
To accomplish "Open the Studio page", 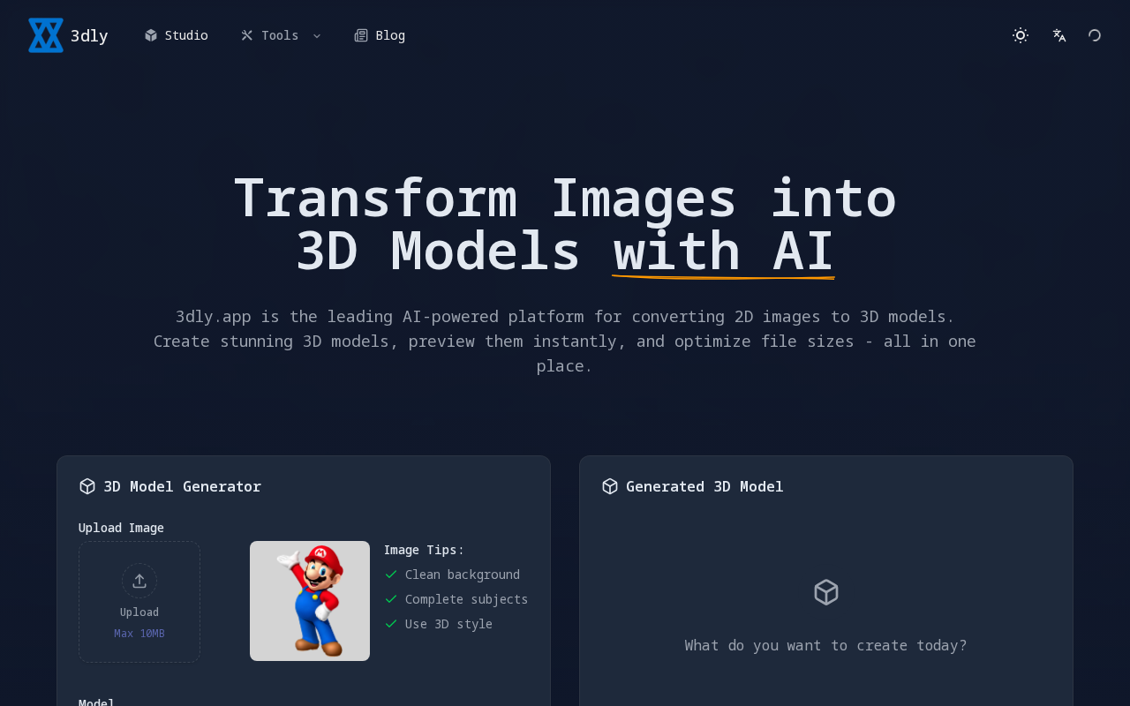I will 177,35.
